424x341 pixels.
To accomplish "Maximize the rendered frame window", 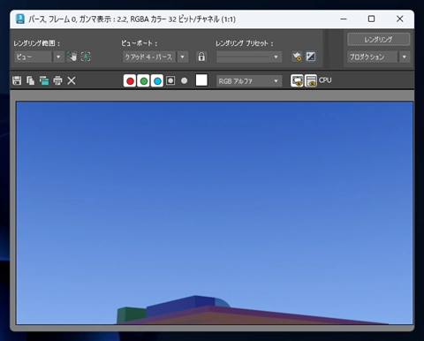I will coord(371,19).
